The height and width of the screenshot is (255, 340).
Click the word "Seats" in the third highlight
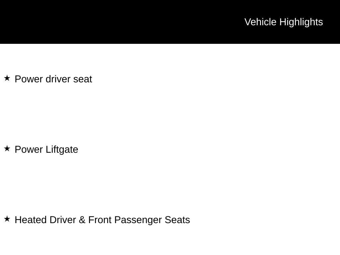[x=177, y=220]
